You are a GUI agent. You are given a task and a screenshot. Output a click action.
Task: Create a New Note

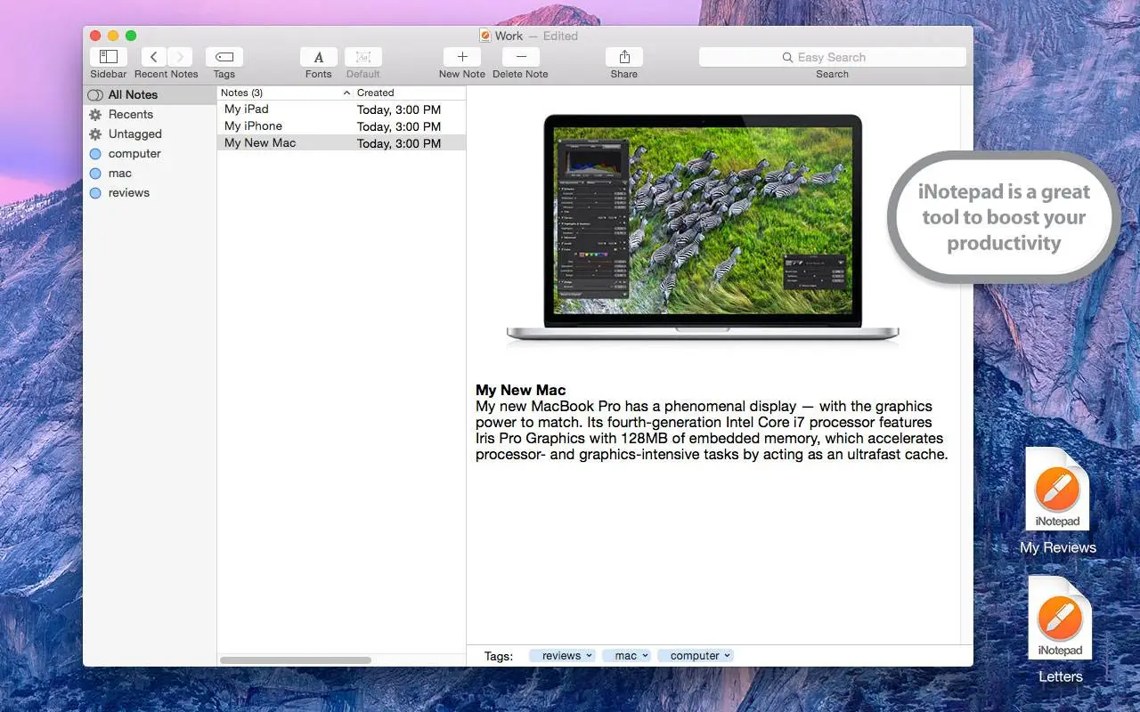pos(462,57)
